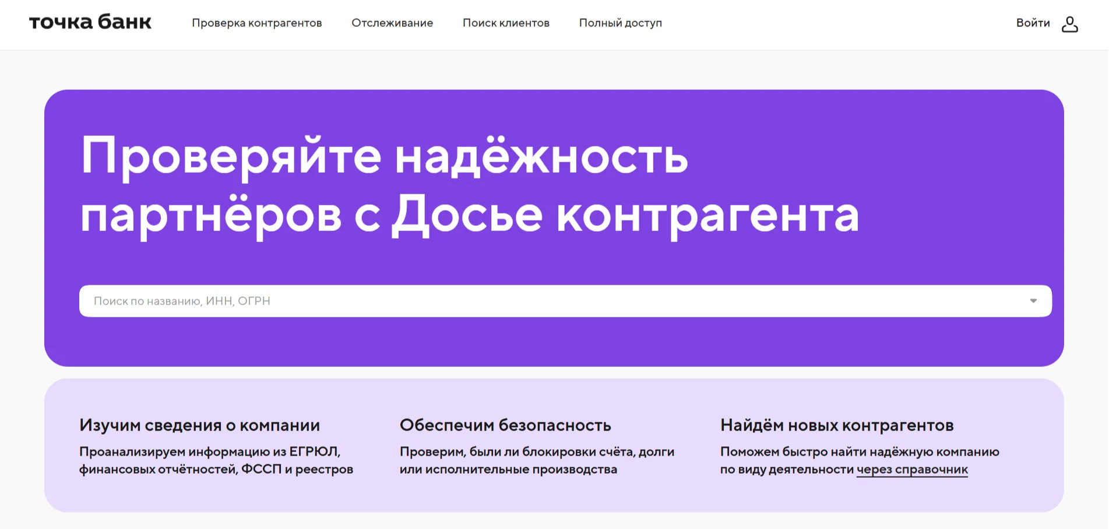Select the Отслеживание navigation item
This screenshot has width=1109, height=529.
392,23
